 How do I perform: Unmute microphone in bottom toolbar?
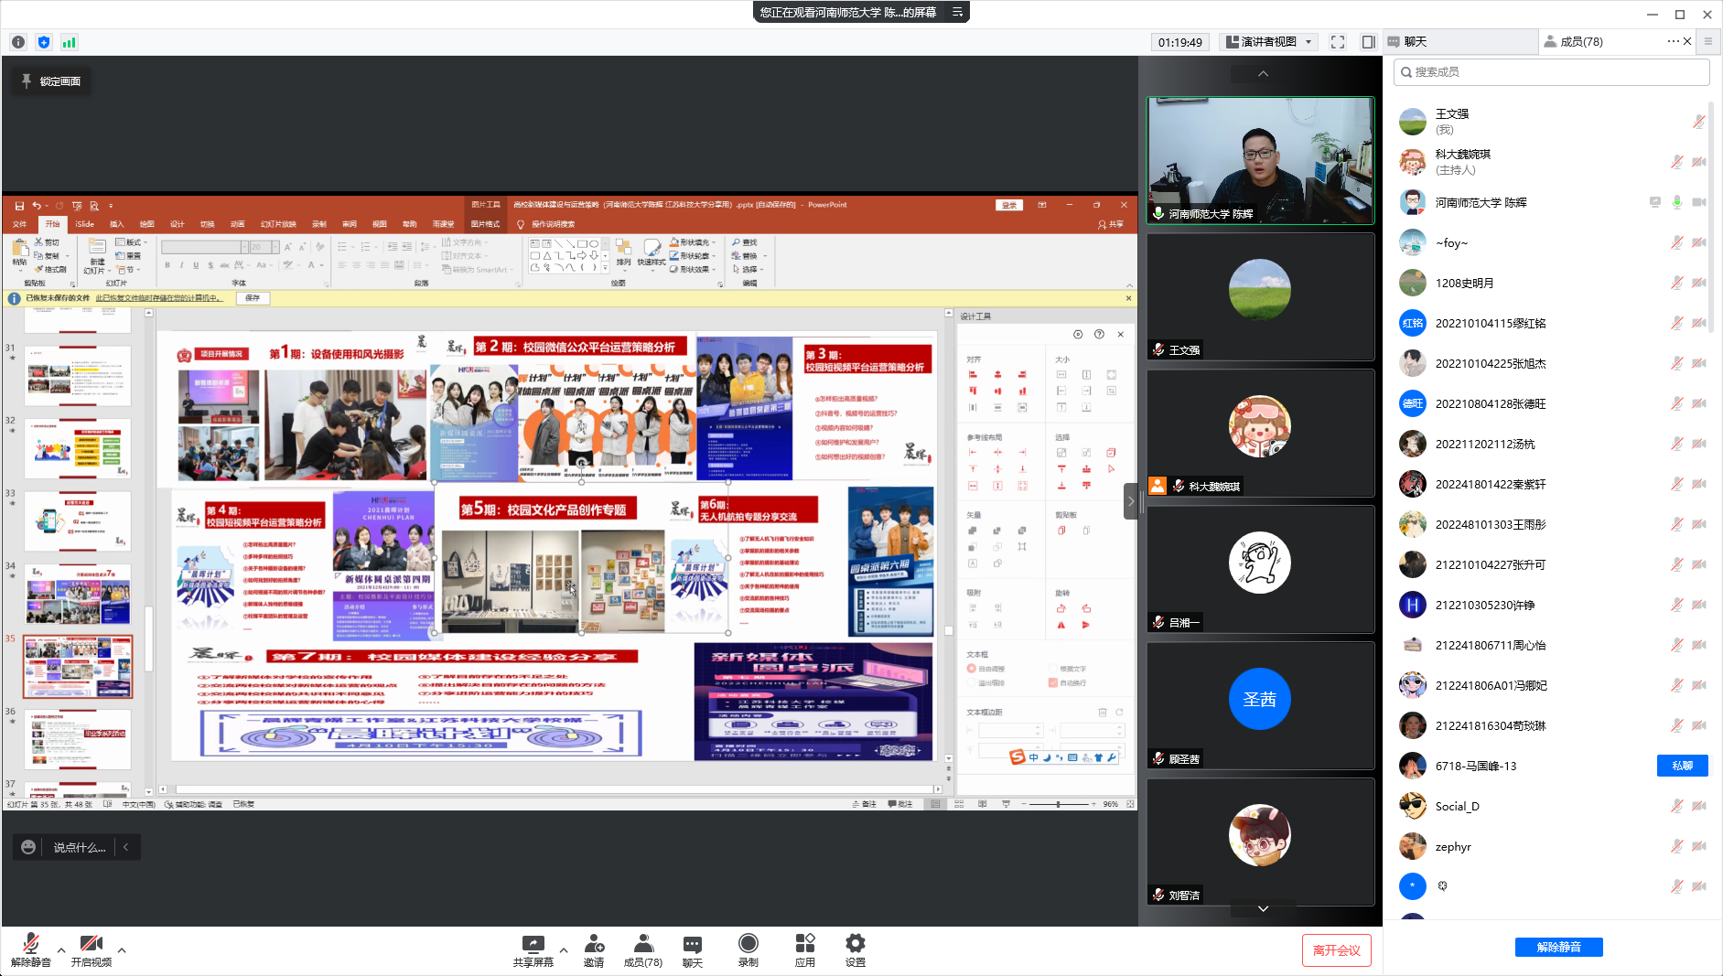(x=30, y=949)
